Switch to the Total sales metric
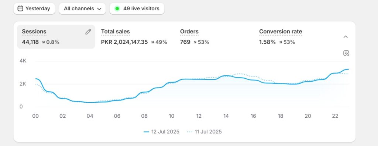The height and width of the screenshot is (146, 378). pyautogui.click(x=134, y=37)
